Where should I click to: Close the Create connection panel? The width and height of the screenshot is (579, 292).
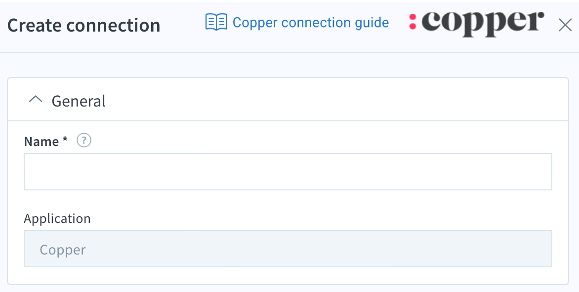coord(565,25)
